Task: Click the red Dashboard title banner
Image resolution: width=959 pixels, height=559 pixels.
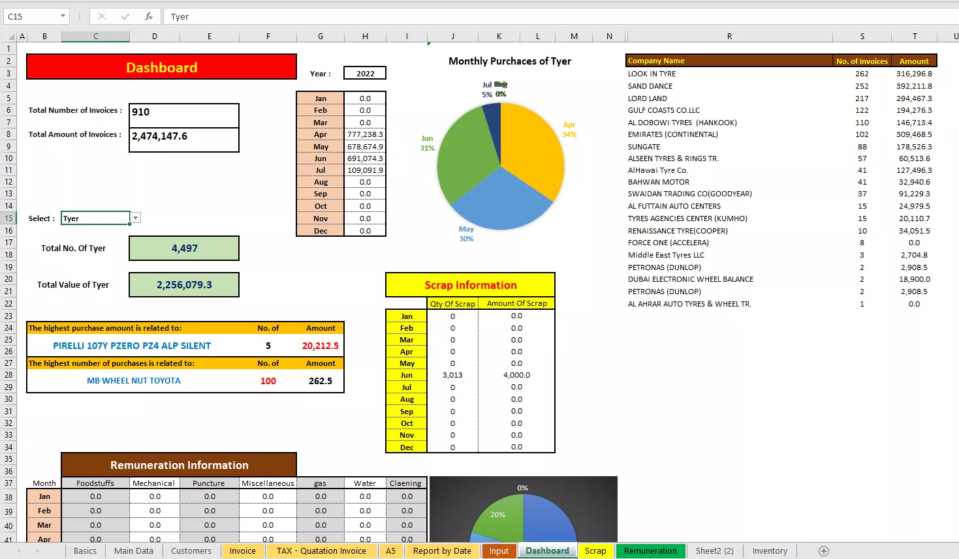Action: tap(161, 67)
